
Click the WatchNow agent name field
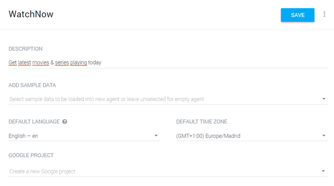(x=31, y=14)
